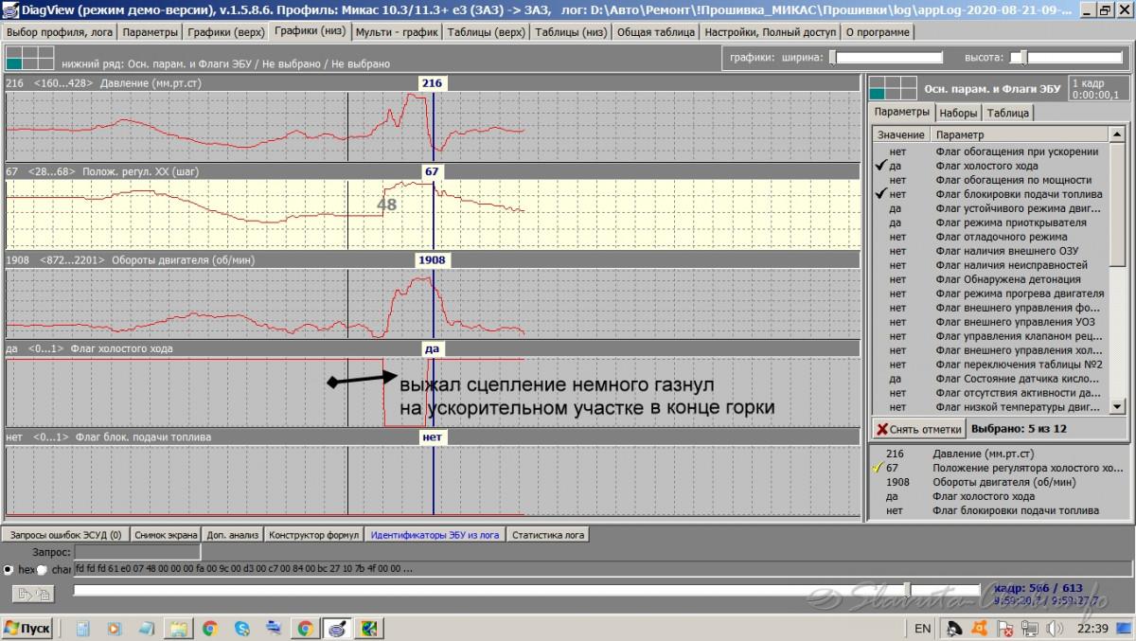Click the graph высота slider
1136x641 pixels.
pyautogui.click(x=1064, y=58)
